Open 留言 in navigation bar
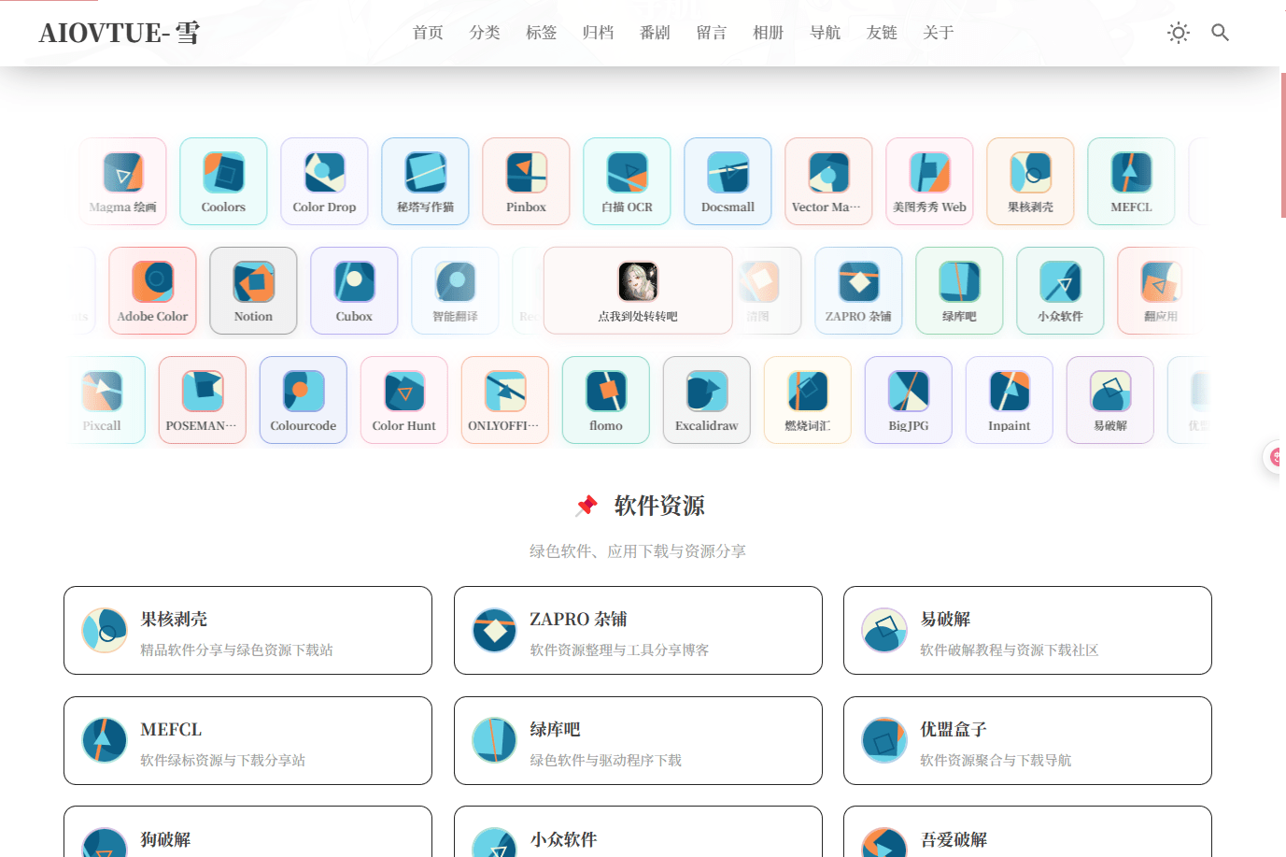The image size is (1286, 857). pyautogui.click(x=712, y=33)
